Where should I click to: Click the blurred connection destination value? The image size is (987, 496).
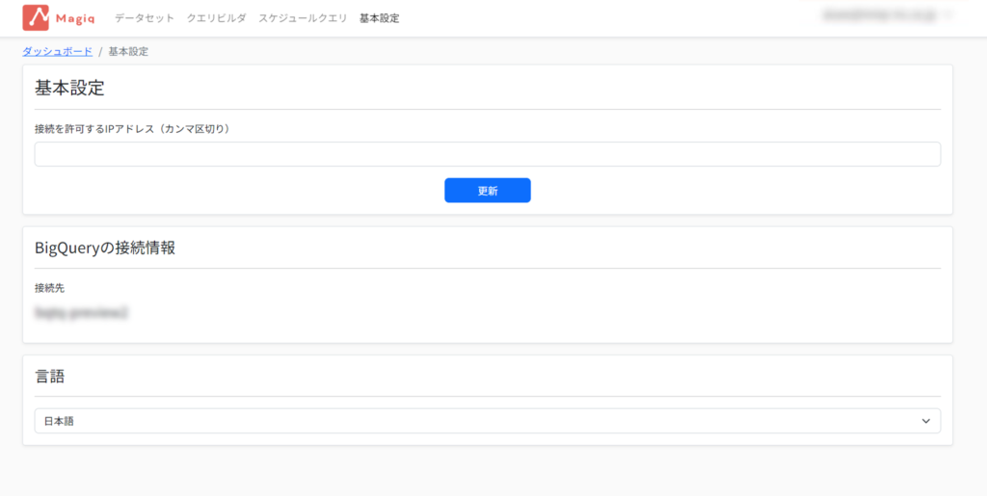coord(82,313)
